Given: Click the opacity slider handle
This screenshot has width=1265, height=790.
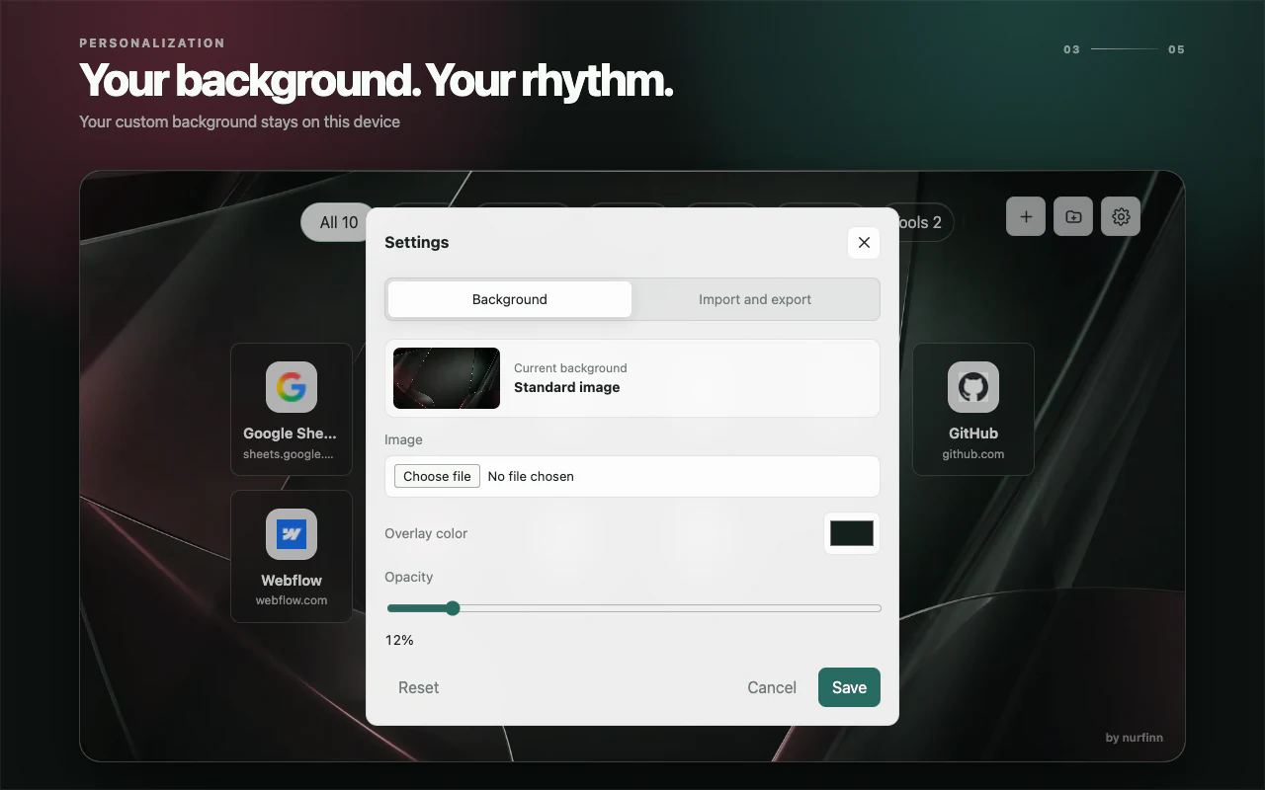Looking at the screenshot, I should click(453, 608).
